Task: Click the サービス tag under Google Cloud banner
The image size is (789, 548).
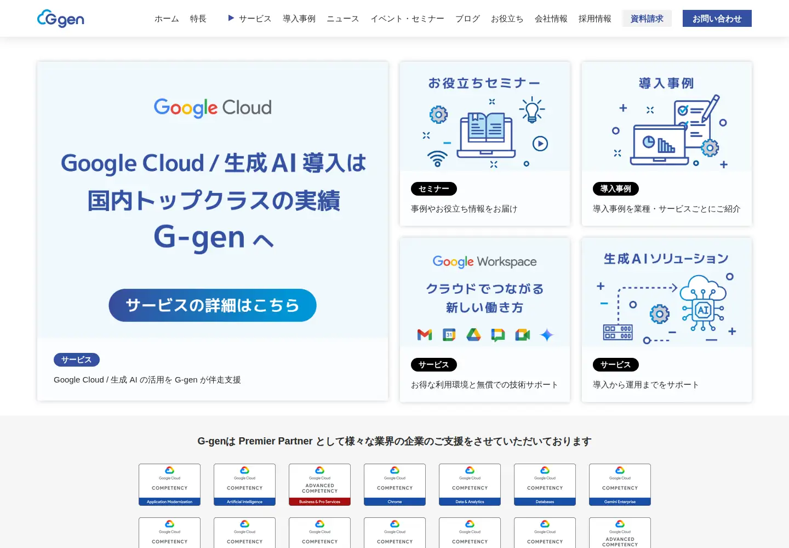Action: point(77,360)
